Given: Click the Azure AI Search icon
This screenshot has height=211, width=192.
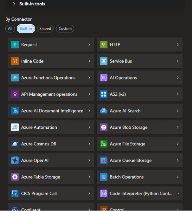Looking at the screenshot, I should click(104, 111).
